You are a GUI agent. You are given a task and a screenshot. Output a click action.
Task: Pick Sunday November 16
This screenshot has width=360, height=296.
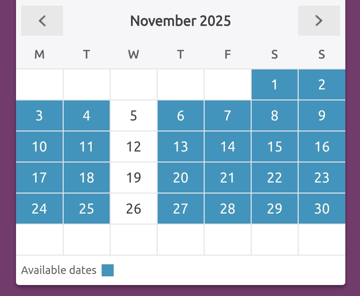click(322, 146)
